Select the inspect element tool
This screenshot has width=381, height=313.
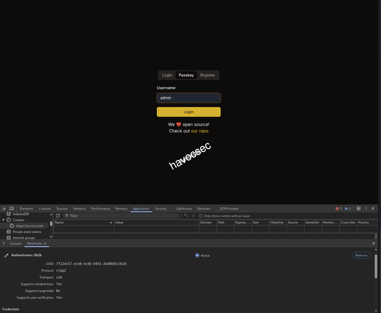[4, 208]
